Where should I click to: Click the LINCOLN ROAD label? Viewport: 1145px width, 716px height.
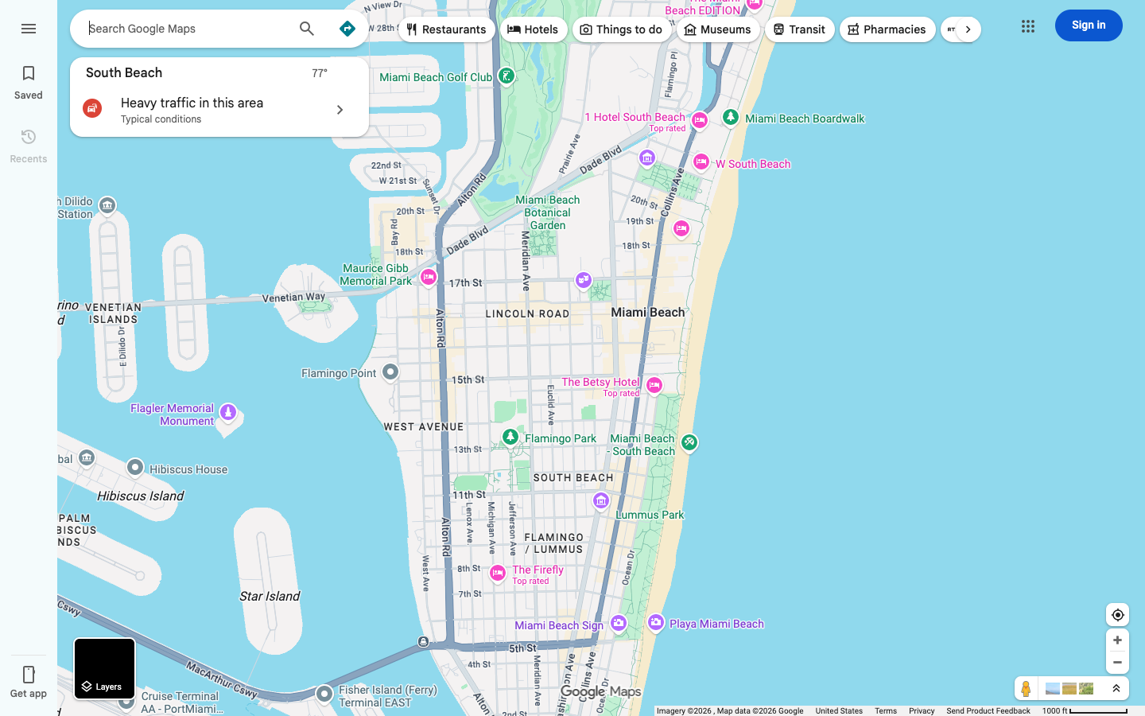coord(528,313)
